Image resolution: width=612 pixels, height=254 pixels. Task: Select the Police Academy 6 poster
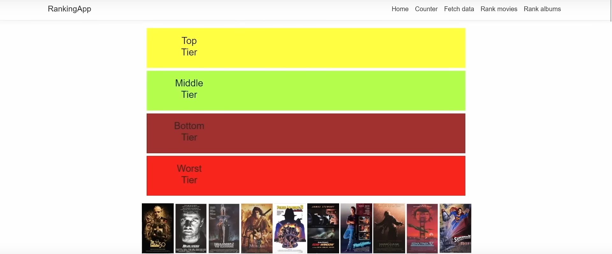(290, 228)
